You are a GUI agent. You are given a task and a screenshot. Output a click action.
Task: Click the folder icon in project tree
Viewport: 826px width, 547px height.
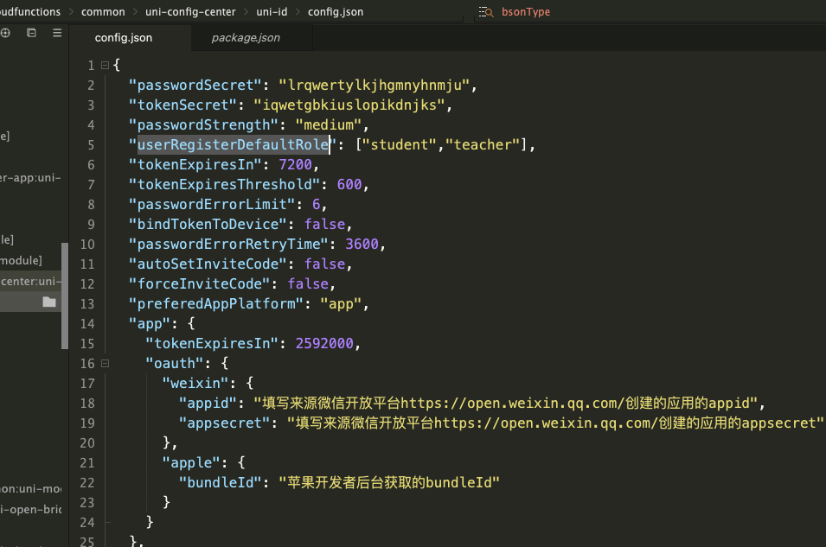pyautogui.click(x=49, y=302)
